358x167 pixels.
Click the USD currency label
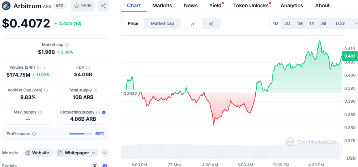coord(351,158)
